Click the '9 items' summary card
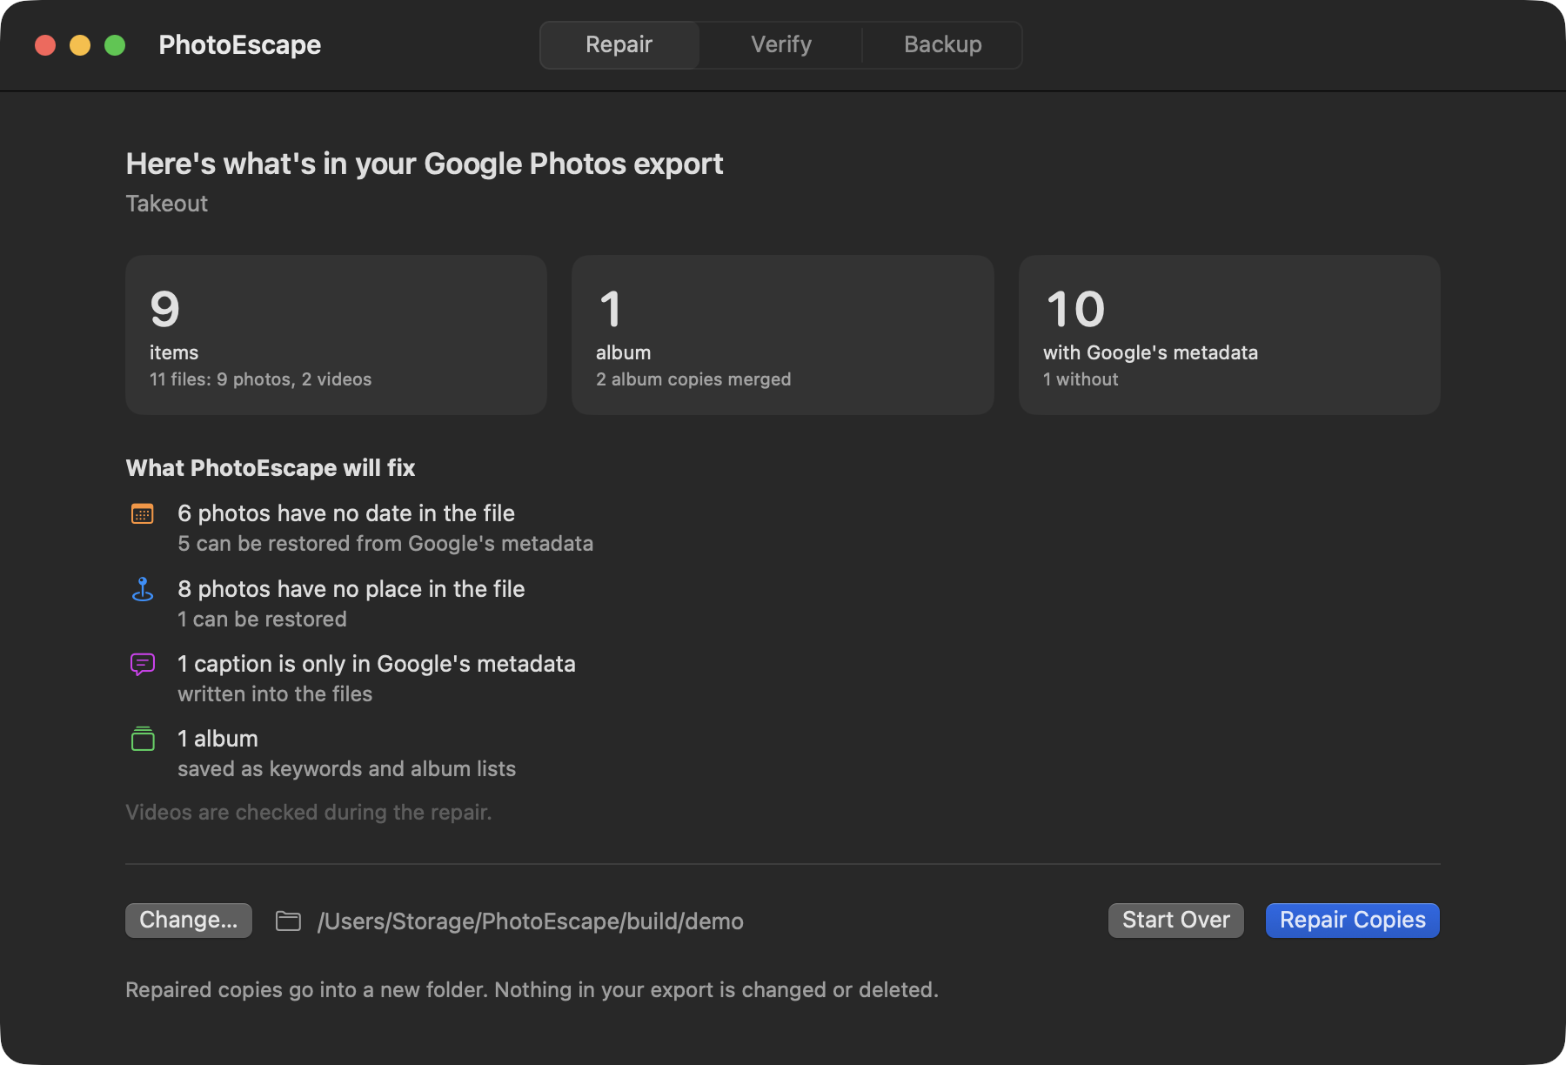The height and width of the screenshot is (1065, 1566). 336,335
